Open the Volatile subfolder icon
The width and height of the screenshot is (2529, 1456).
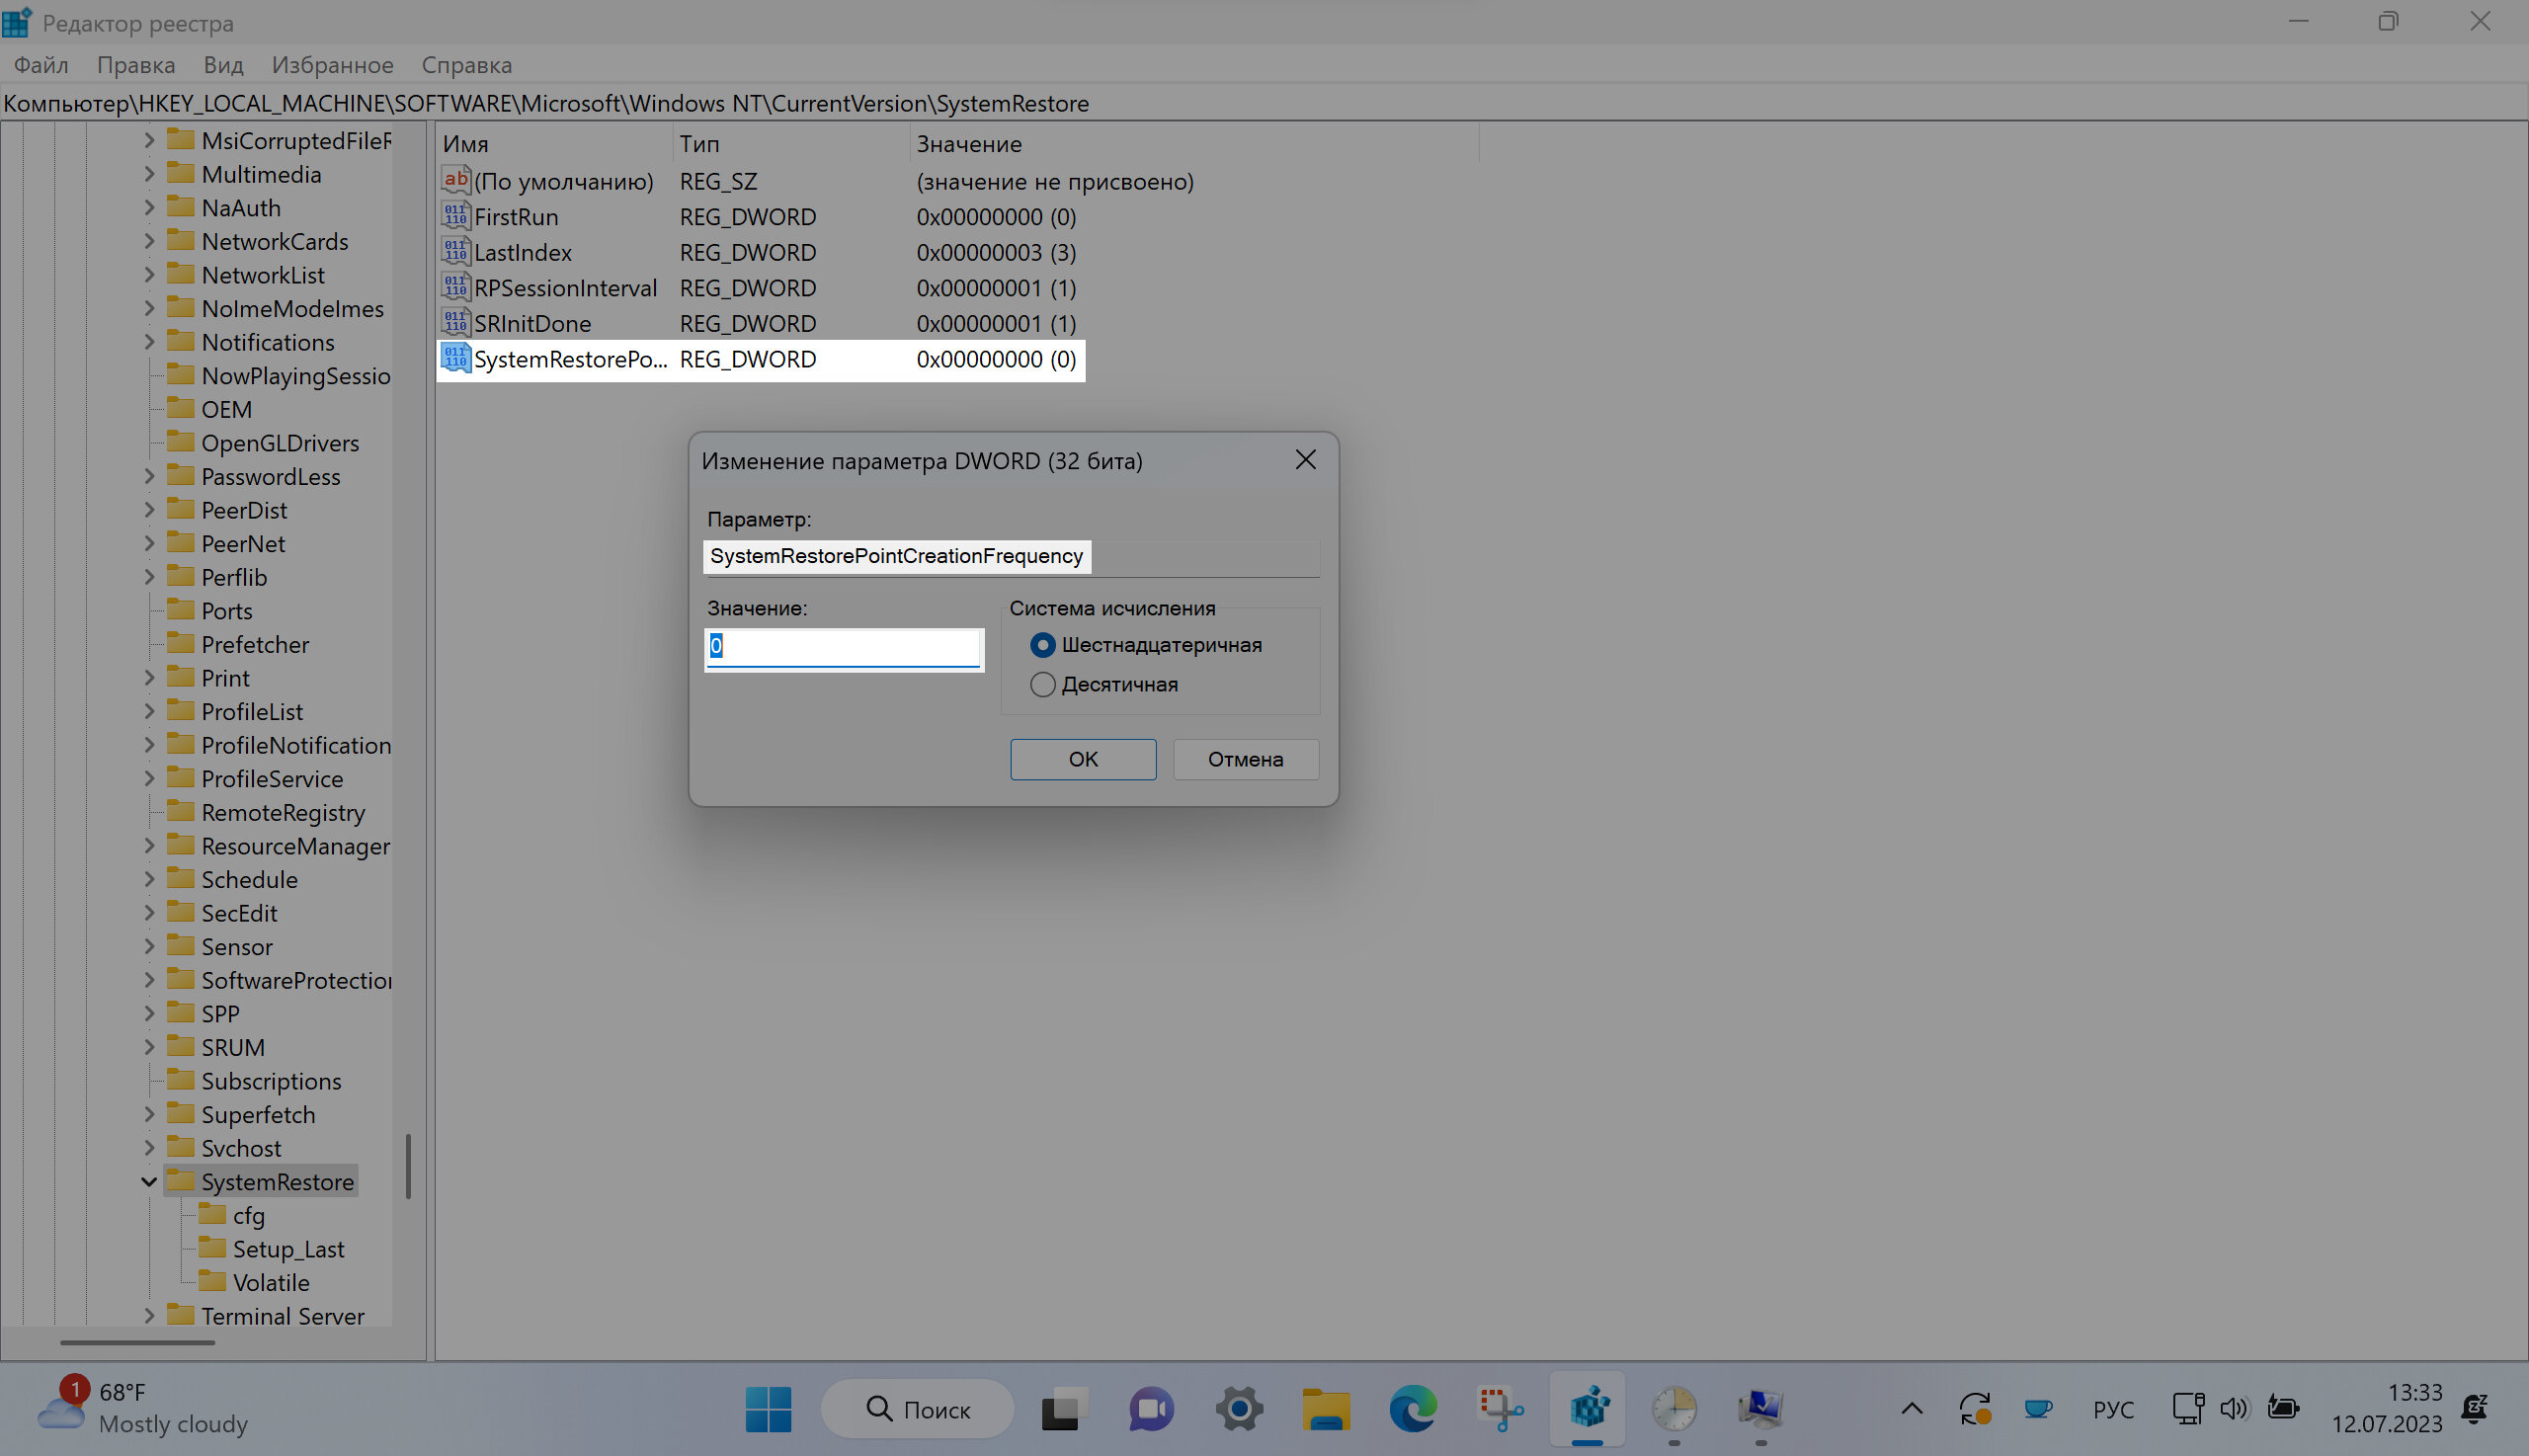click(212, 1281)
